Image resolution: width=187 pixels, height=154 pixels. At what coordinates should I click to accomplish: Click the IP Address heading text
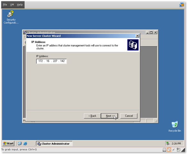coord(38,42)
